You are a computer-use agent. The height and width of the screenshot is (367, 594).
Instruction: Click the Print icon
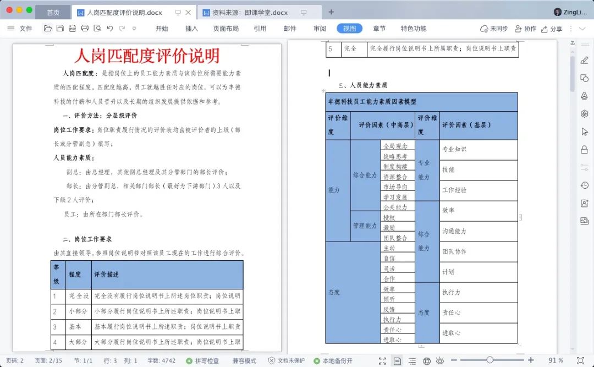coord(85,29)
